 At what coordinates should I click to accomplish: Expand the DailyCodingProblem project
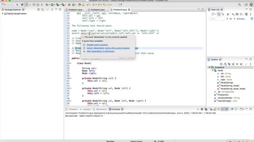[3, 14]
